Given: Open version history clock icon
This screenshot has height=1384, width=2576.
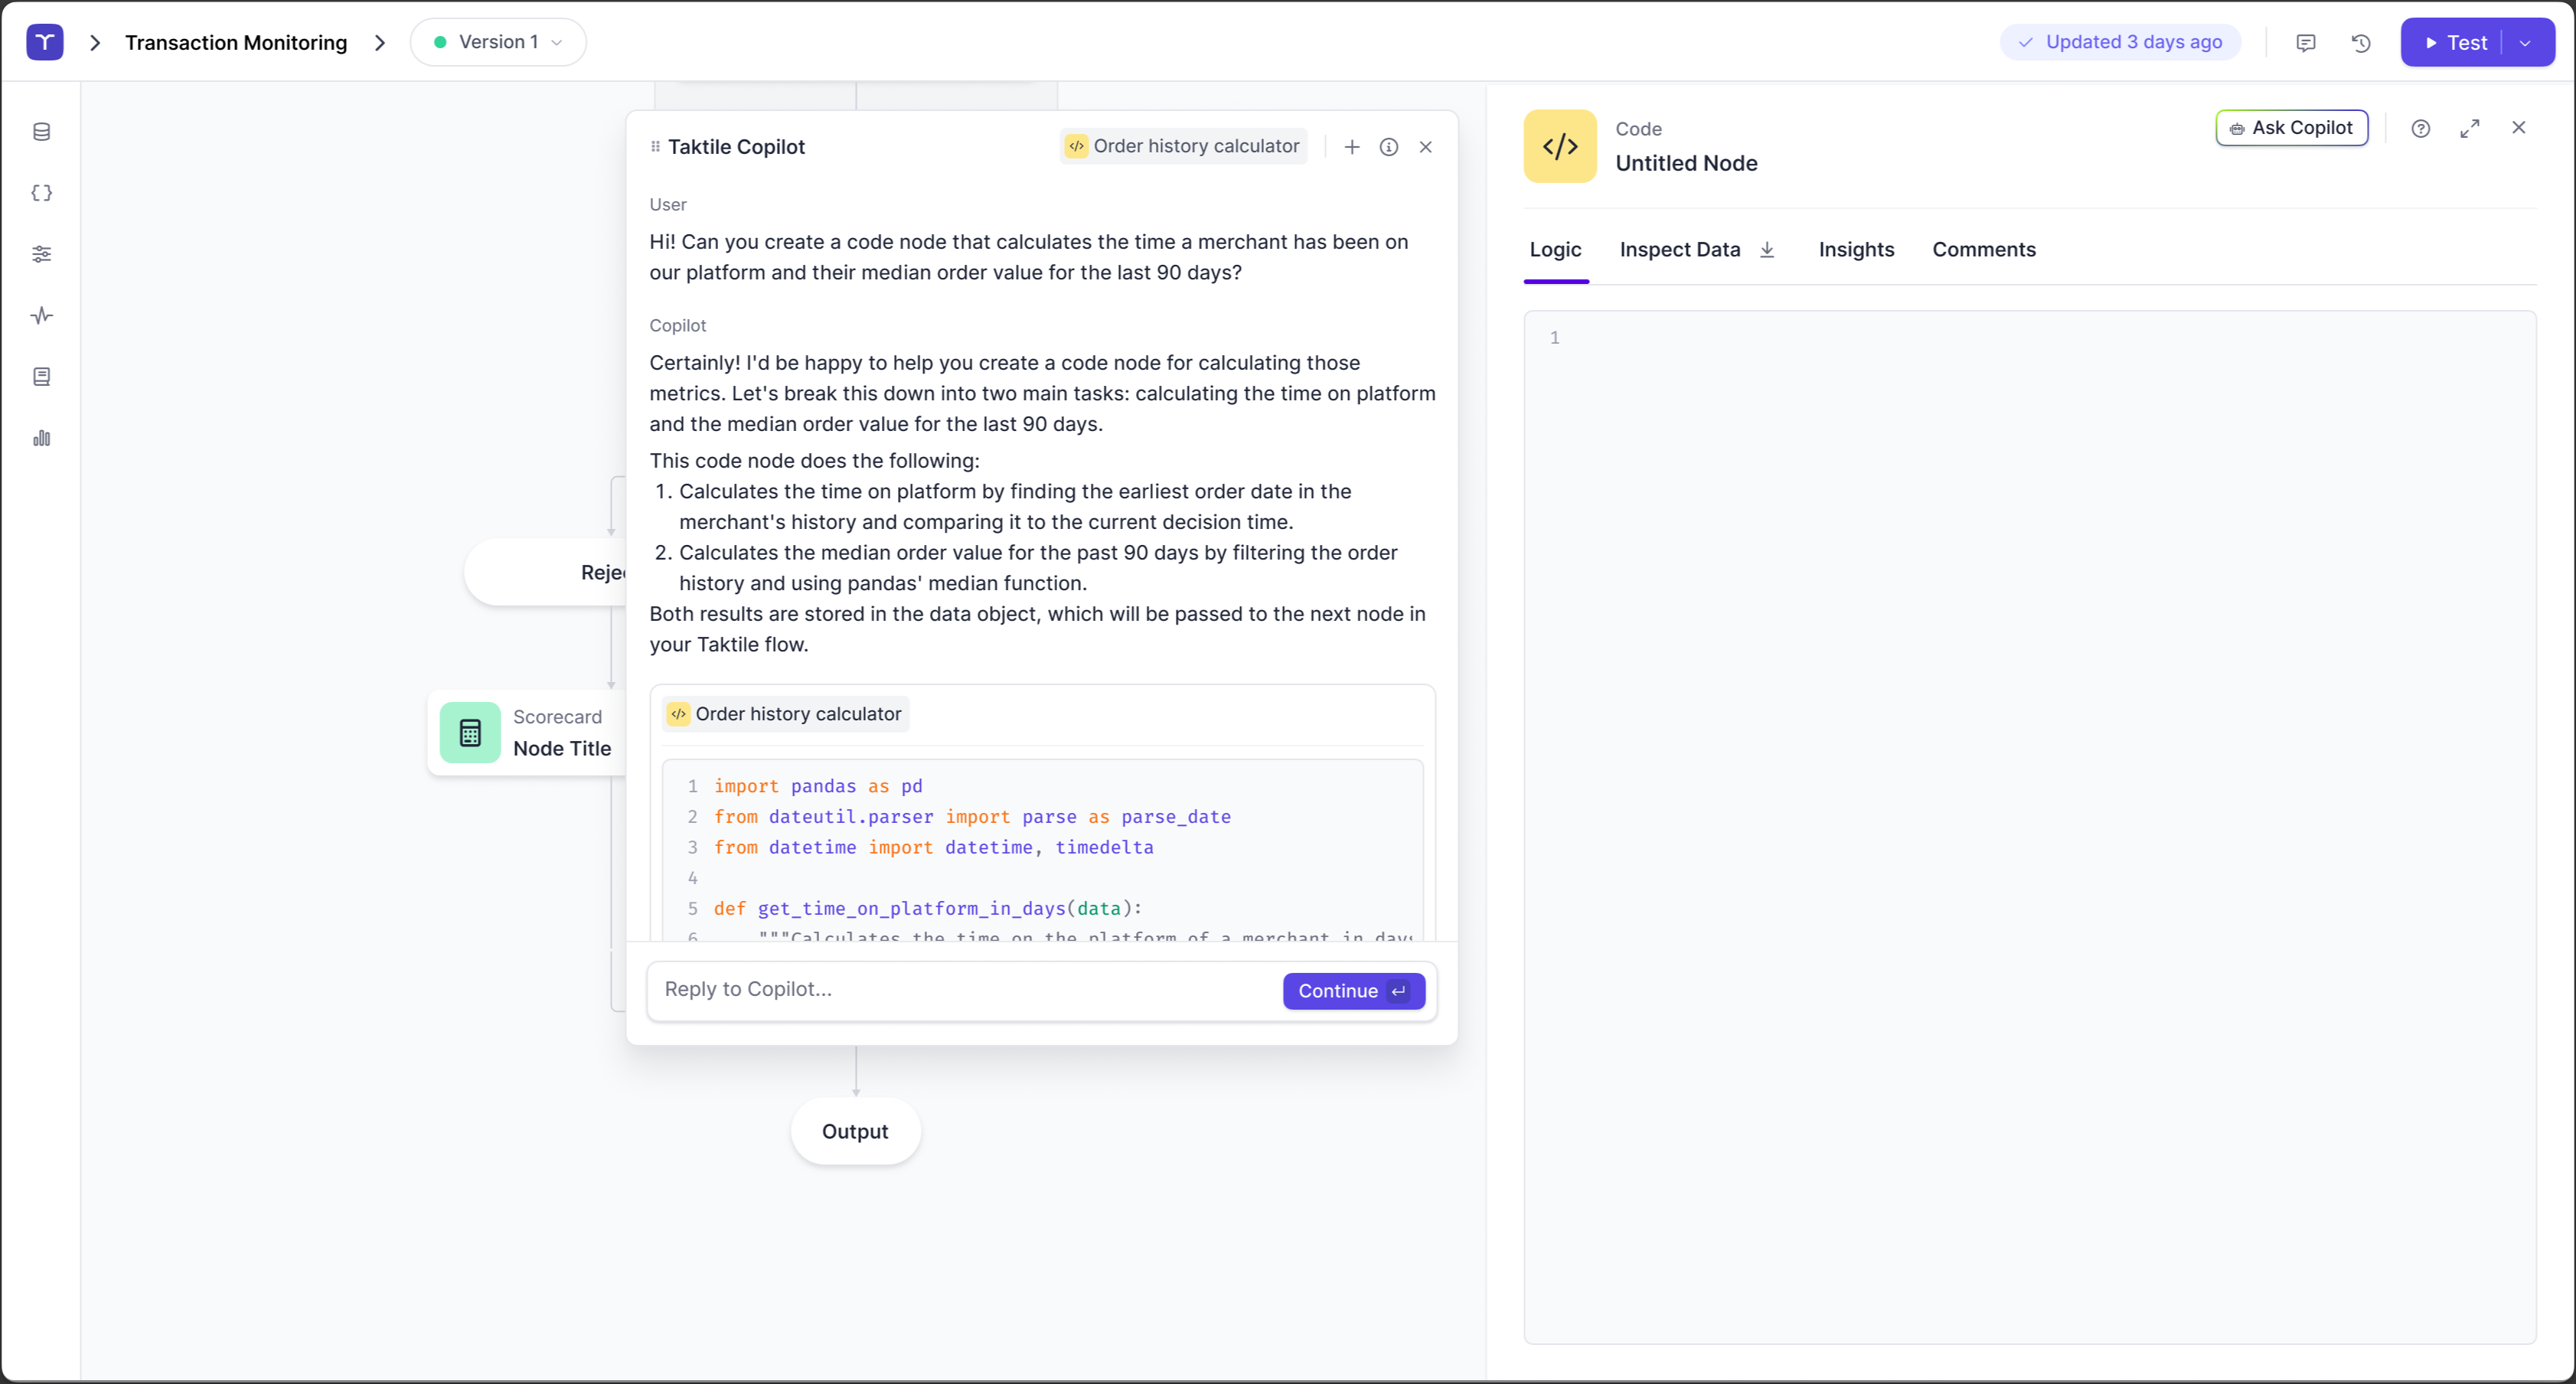Looking at the screenshot, I should 2361,43.
